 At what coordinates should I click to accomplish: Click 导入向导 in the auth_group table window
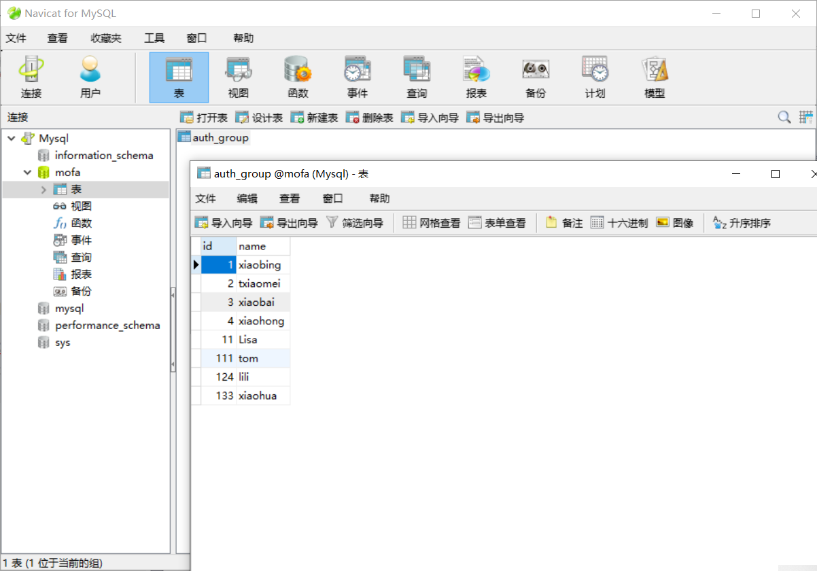pos(224,222)
